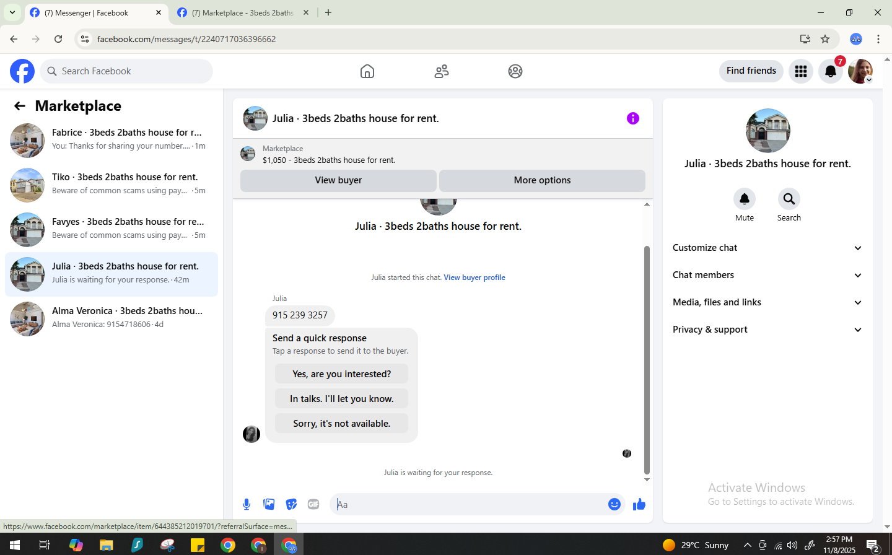Attach a photo using the image icon
This screenshot has width=892, height=555.
269,504
